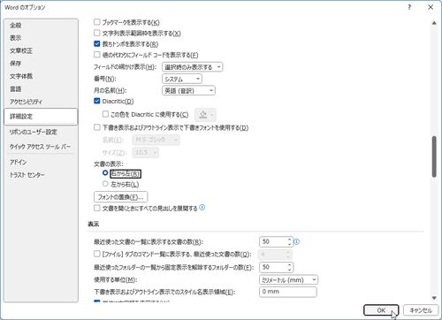Enable この色を Diacritic に使用する checkbox
The height and width of the screenshot is (320, 442).
click(x=105, y=114)
